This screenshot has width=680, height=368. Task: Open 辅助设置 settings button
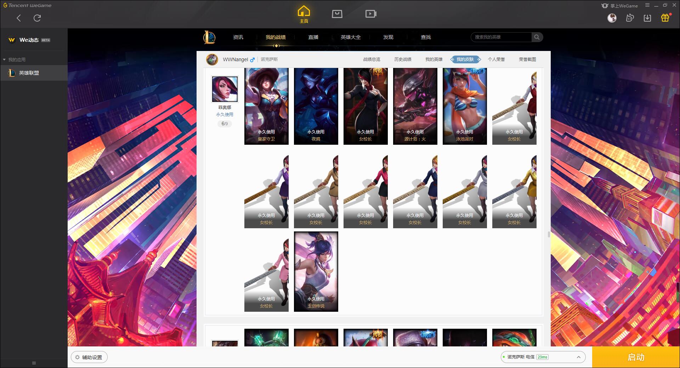[89, 357]
